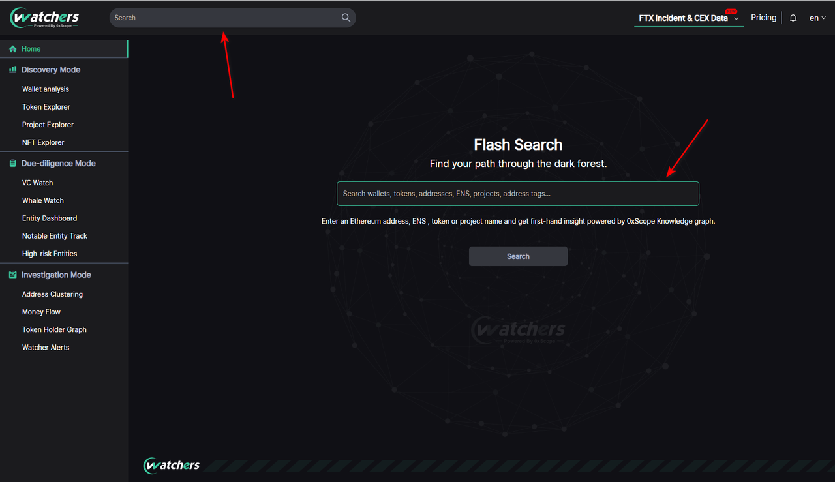Screen dimensions: 835x482
Task: Click the Discovery Mode bar chart icon
Action: [12, 70]
